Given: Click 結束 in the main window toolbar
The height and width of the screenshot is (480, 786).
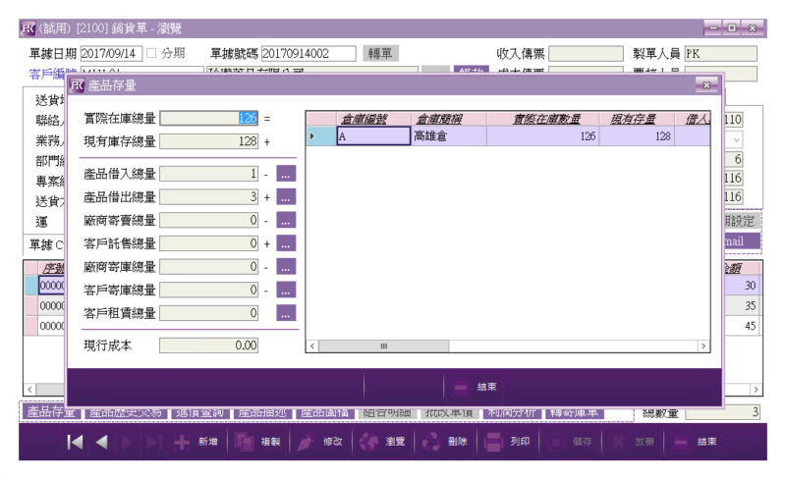Looking at the screenshot, I should pos(695,442).
